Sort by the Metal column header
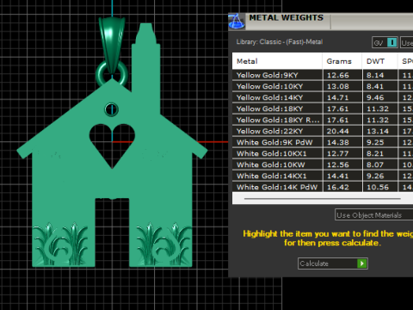413x310 pixels. [x=277, y=61]
